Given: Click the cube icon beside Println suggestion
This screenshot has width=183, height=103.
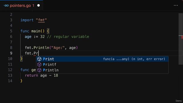Looking at the screenshot, I should 39,70.
